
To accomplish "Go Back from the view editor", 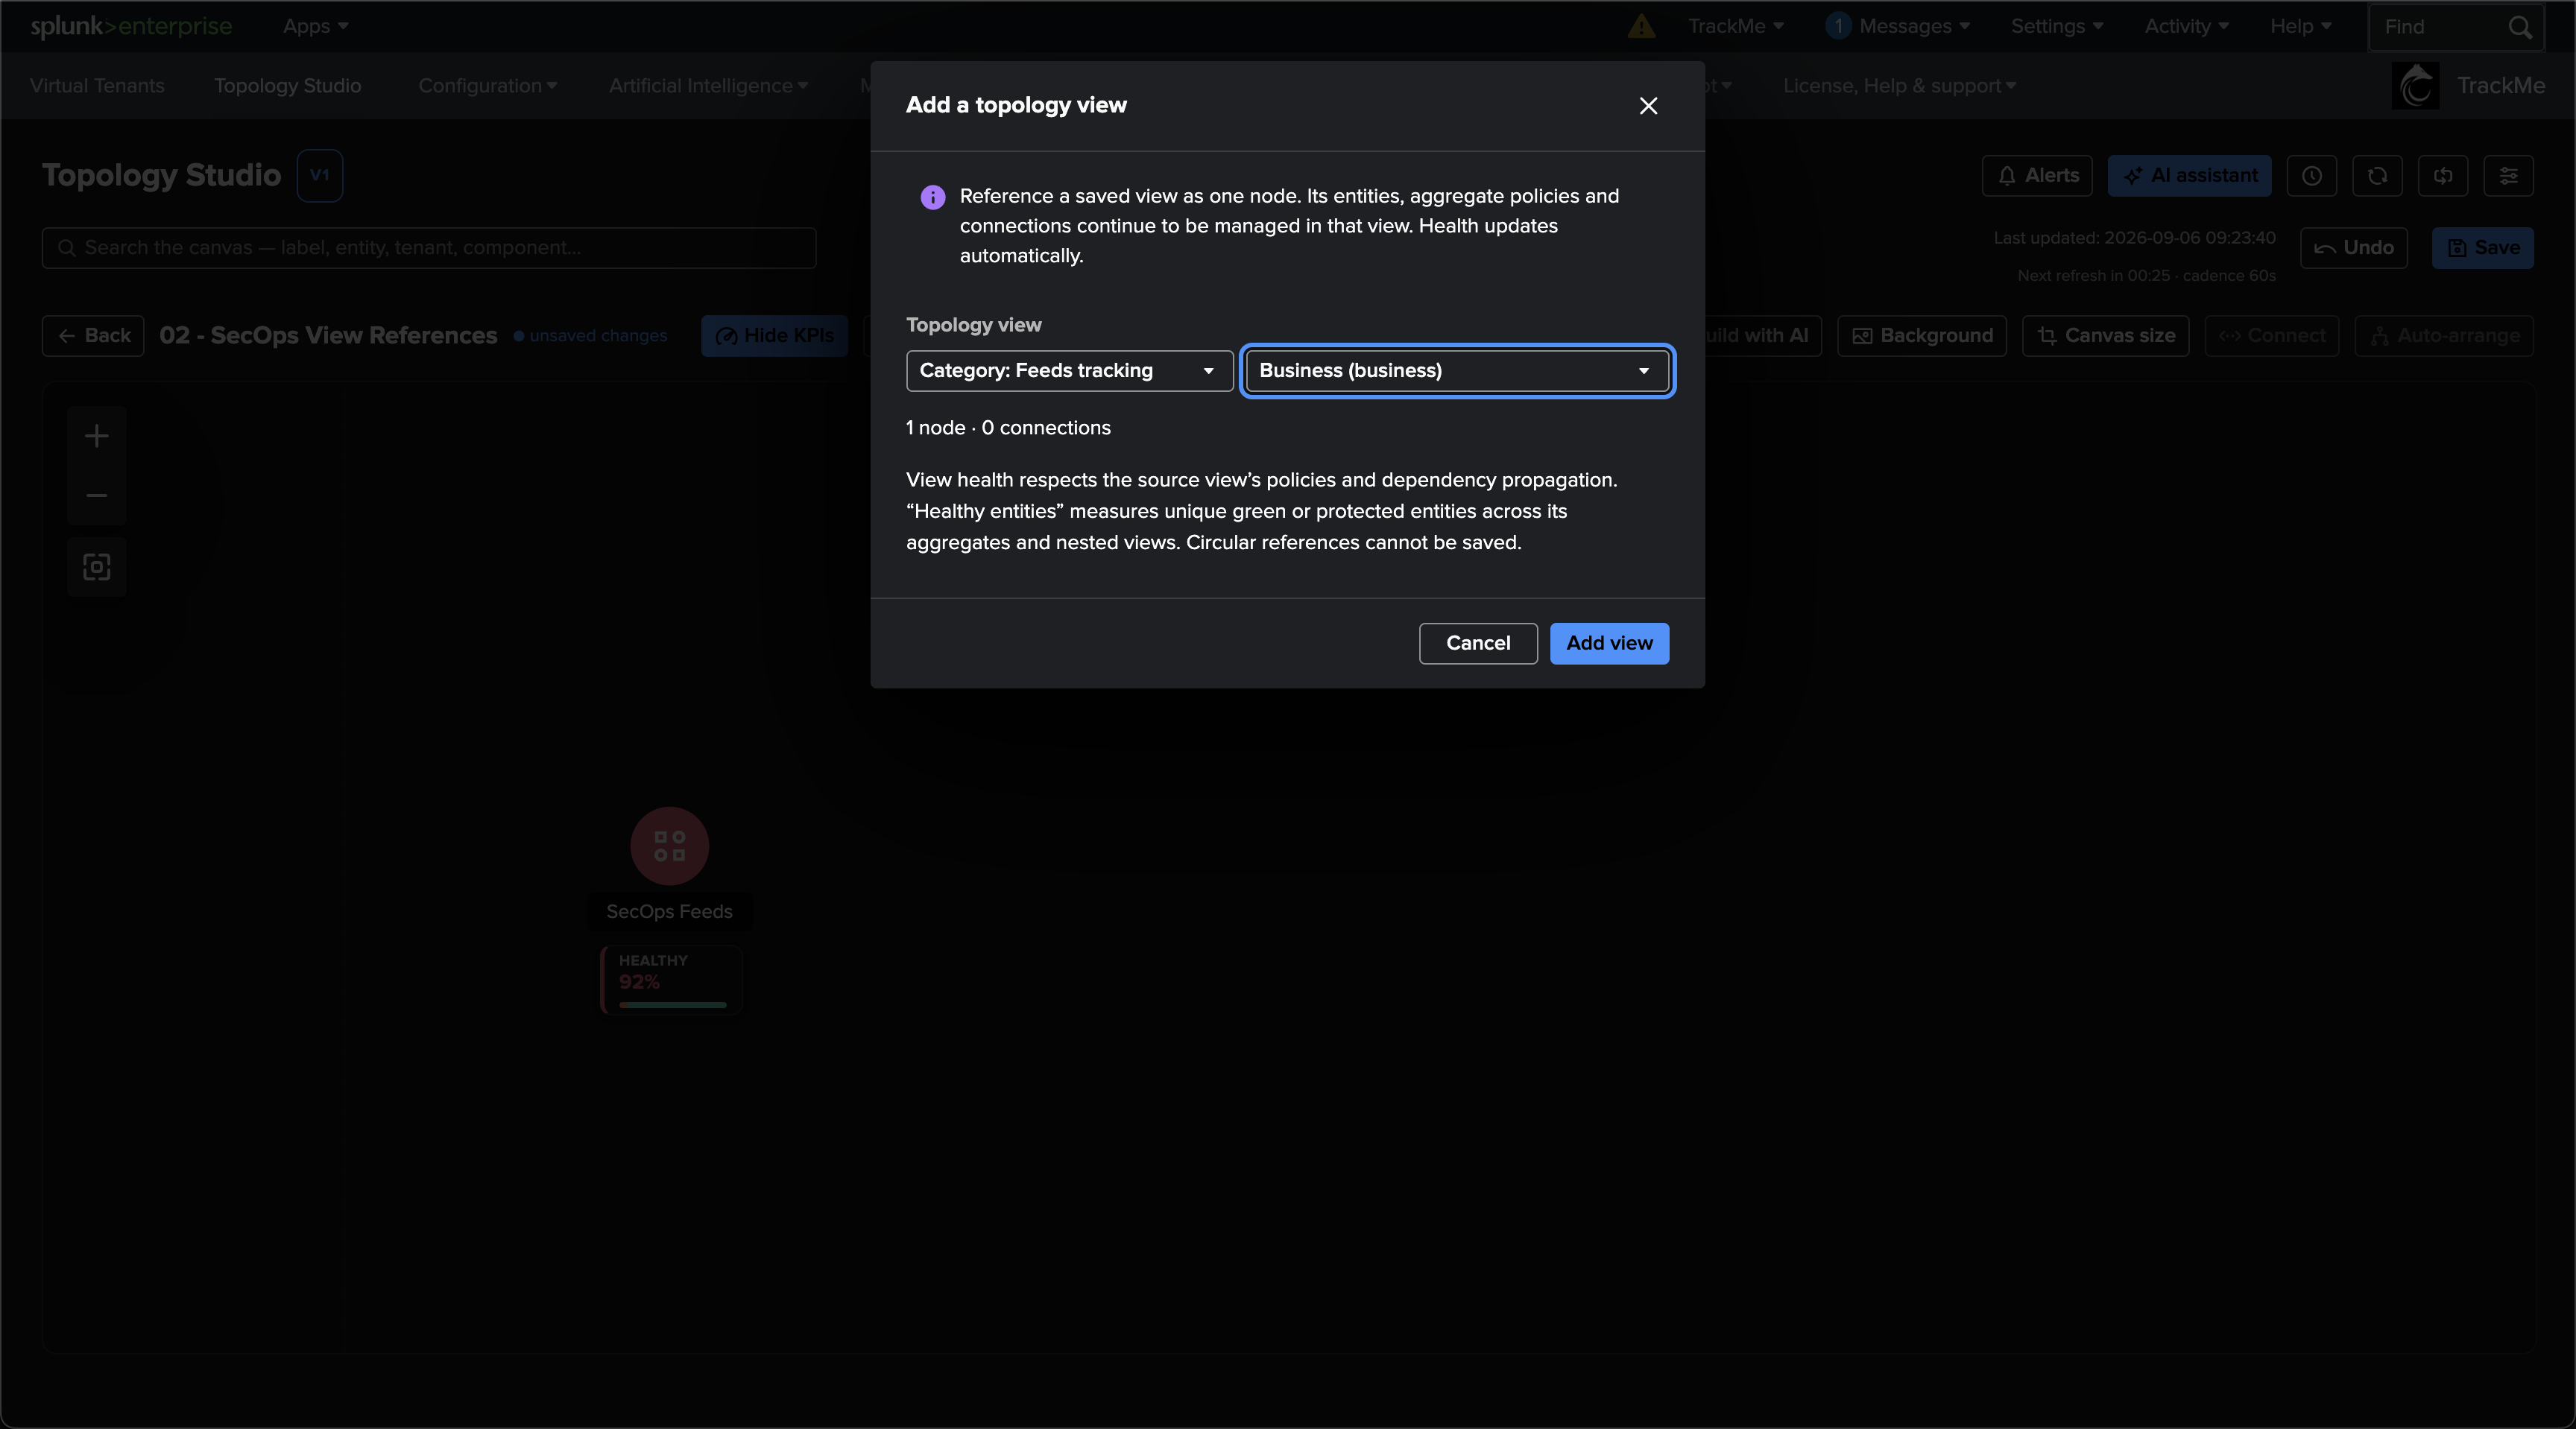I will [93, 336].
